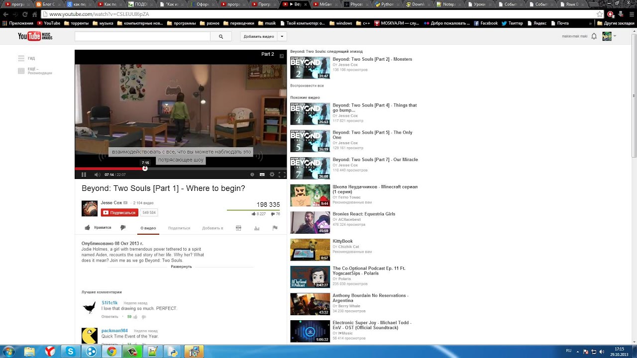637x358 pixels.
Task: Open the Добавить в tab
Action: [212, 228]
